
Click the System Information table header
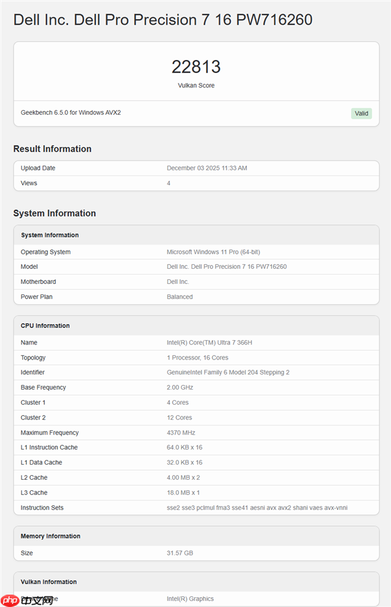50,235
